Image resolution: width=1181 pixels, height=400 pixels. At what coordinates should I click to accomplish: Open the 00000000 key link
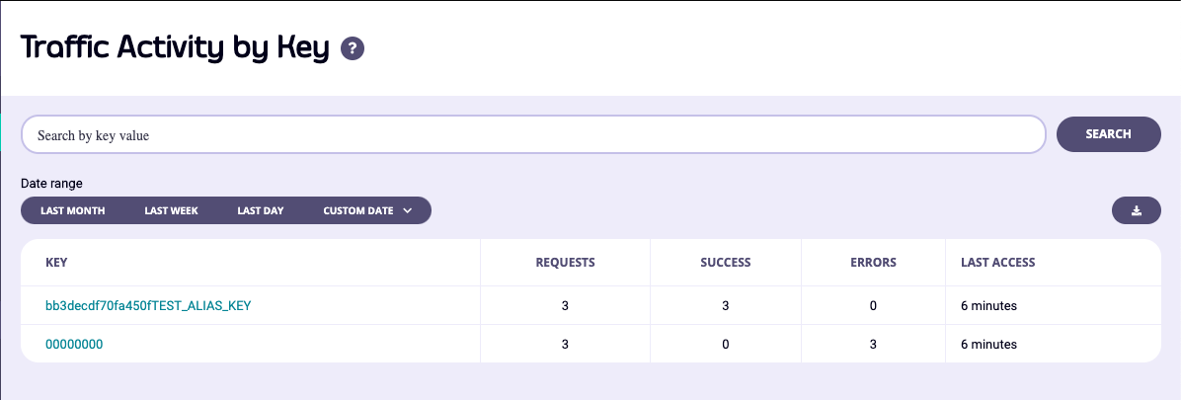(x=74, y=345)
